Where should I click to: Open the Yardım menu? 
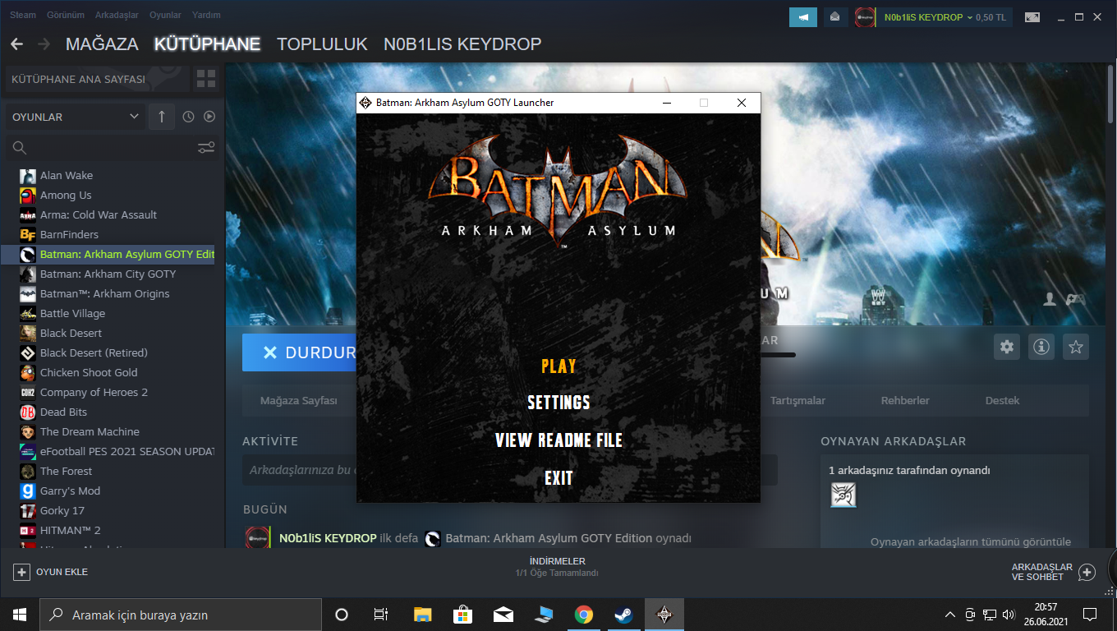click(x=206, y=15)
